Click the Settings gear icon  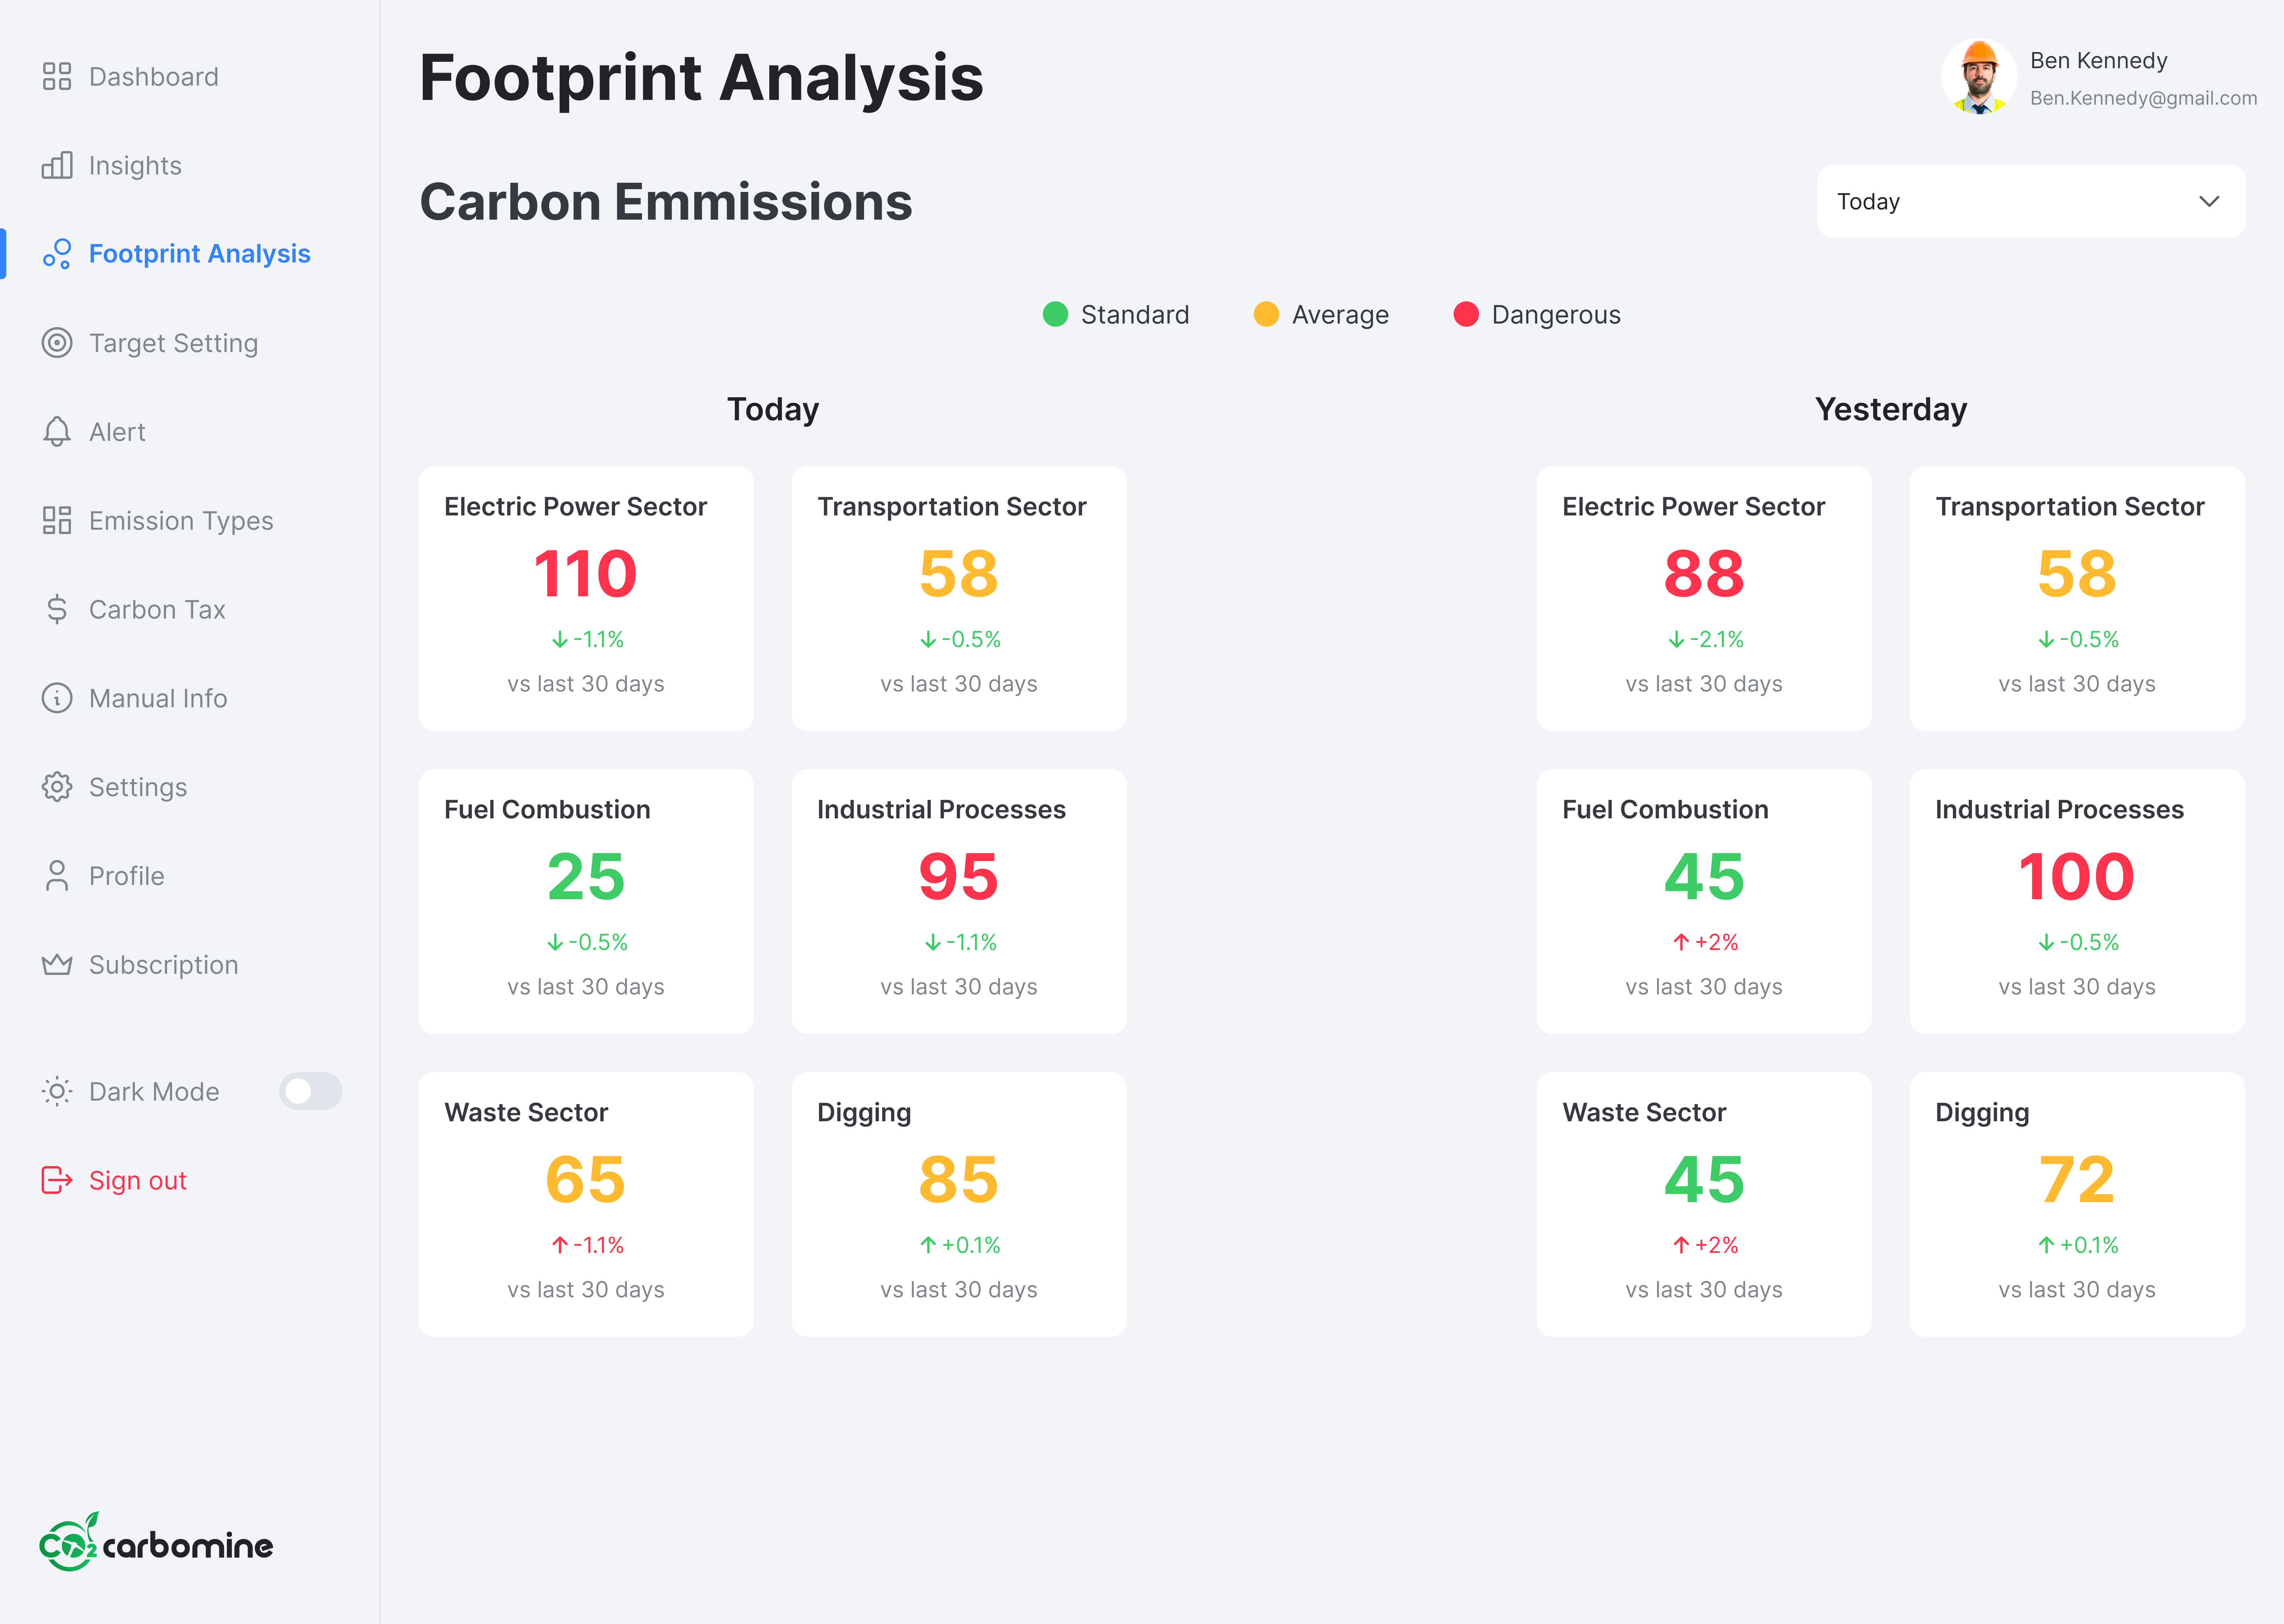57,787
